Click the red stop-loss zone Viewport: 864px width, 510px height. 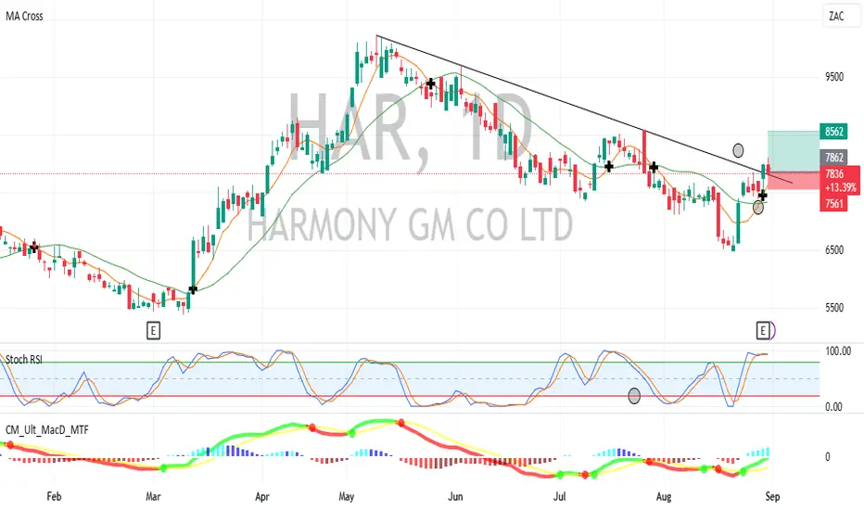(x=794, y=180)
